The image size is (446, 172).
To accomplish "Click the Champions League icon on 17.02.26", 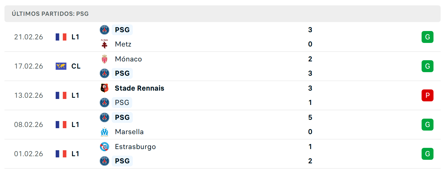I will pos(61,66).
